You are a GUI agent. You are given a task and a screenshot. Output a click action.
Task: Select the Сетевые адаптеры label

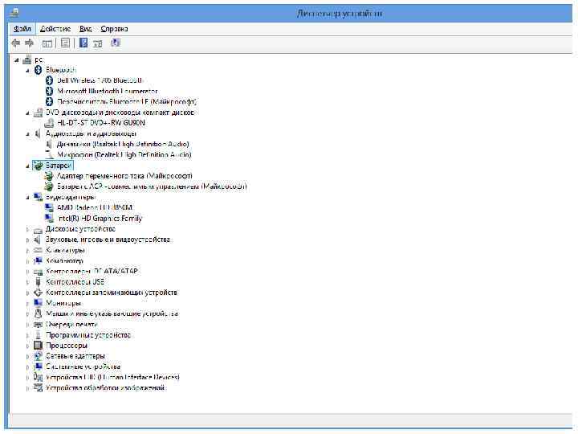tap(75, 357)
